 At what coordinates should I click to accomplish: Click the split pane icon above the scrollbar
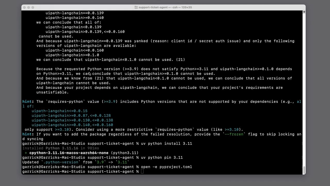tap(304, 12)
